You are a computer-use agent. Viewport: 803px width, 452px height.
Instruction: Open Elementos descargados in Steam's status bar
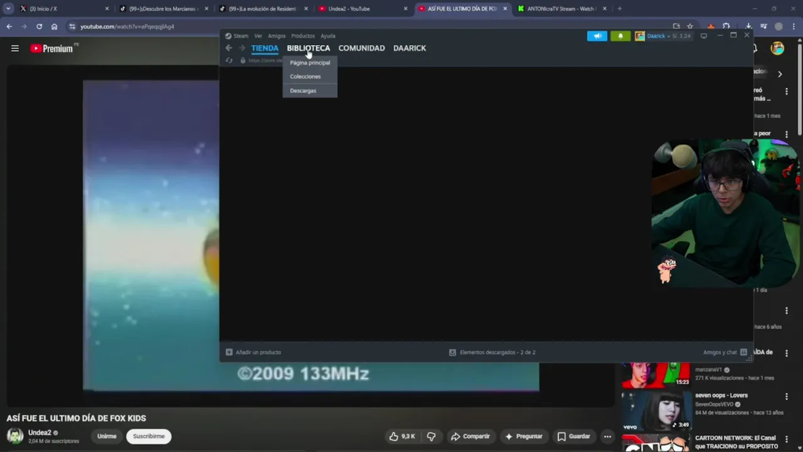point(492,352)
